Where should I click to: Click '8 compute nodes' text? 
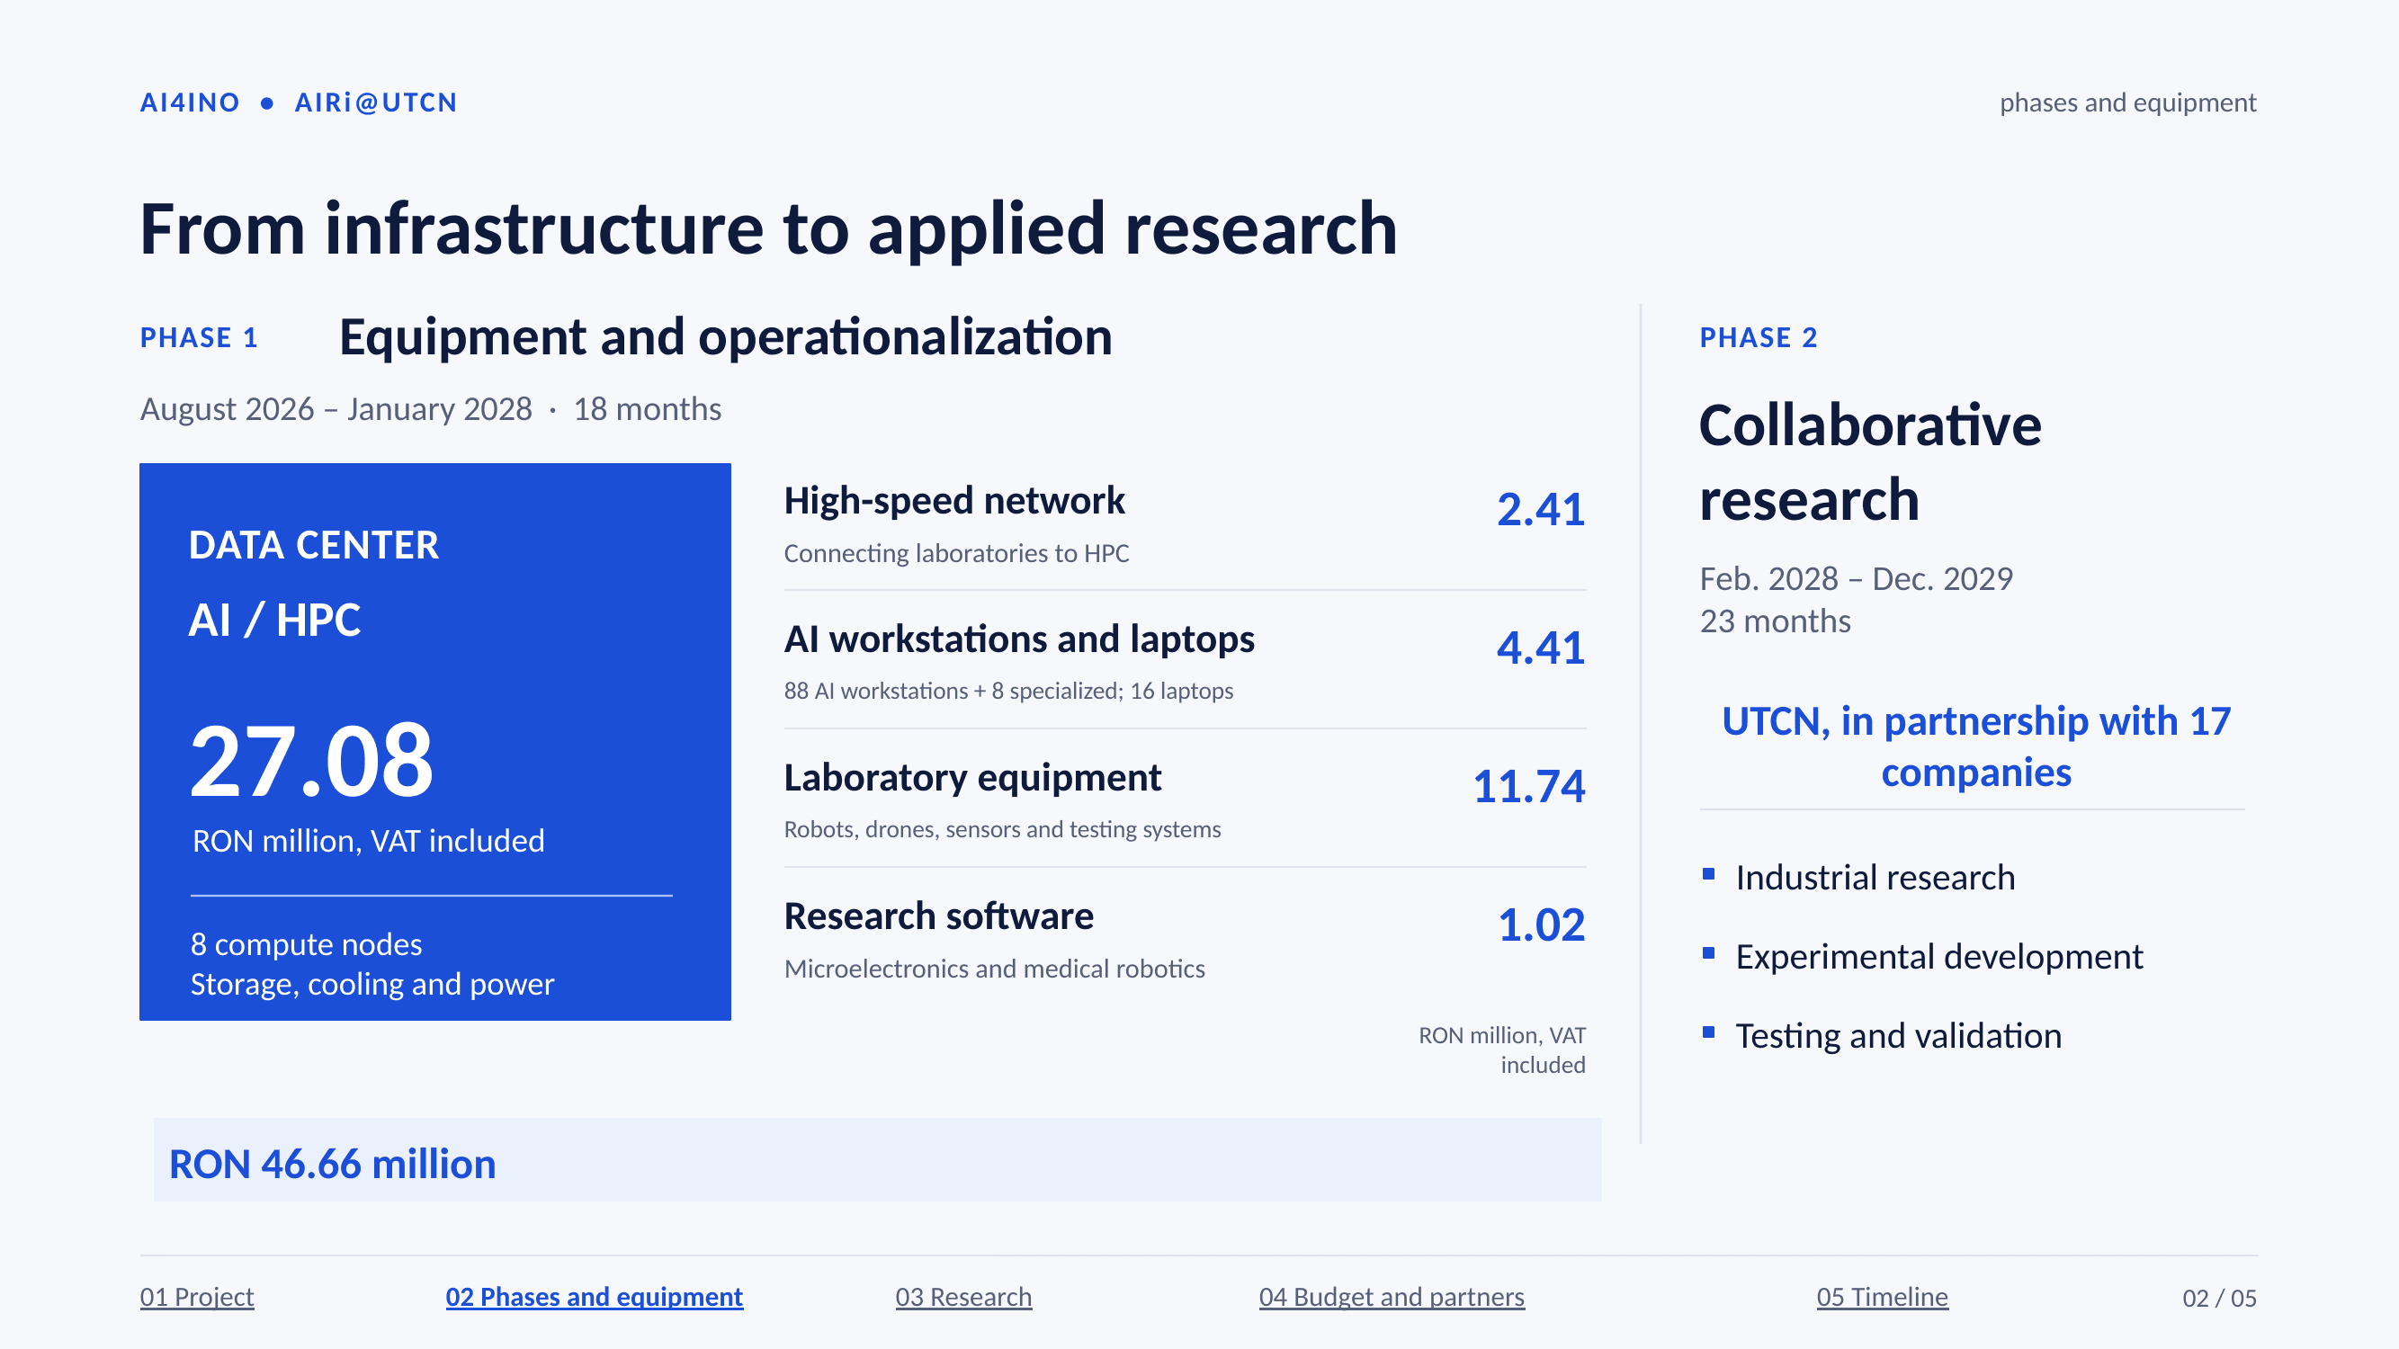[x=307, y=944]
